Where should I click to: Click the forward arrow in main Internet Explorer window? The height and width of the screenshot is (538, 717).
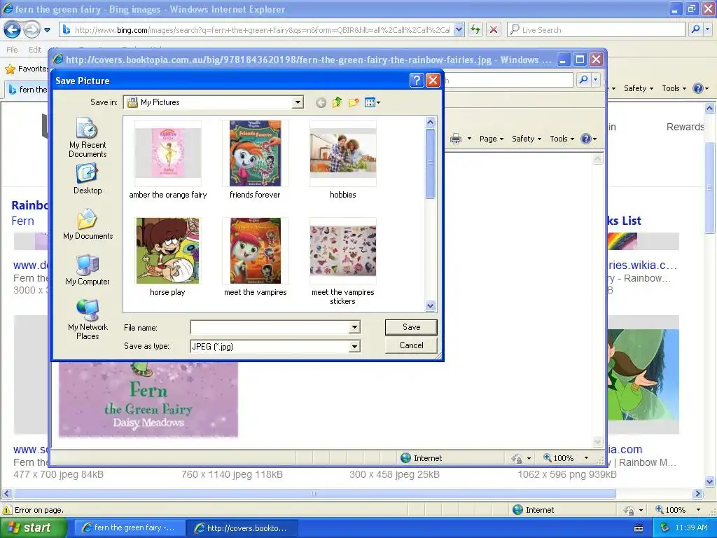pos(31,30)
